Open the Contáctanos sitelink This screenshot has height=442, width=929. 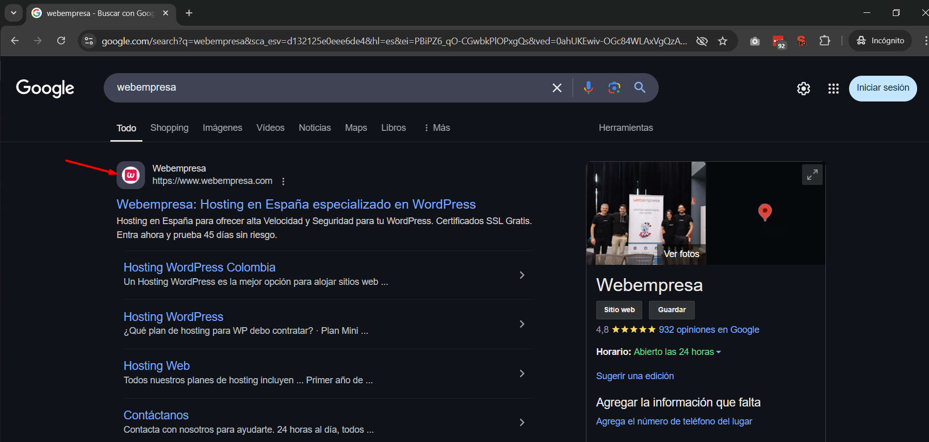pyautogui.click(x=156, y=415)
